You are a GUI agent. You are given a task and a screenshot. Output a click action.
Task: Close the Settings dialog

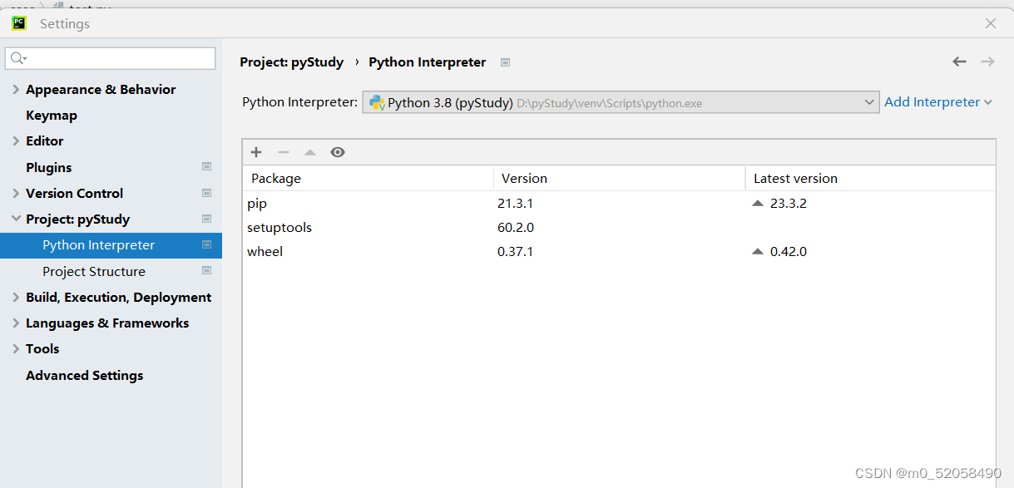[x=990, y=23]
